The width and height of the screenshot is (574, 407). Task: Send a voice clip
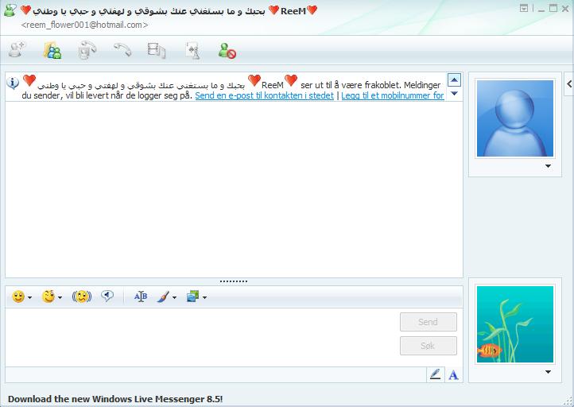[107, 296]
